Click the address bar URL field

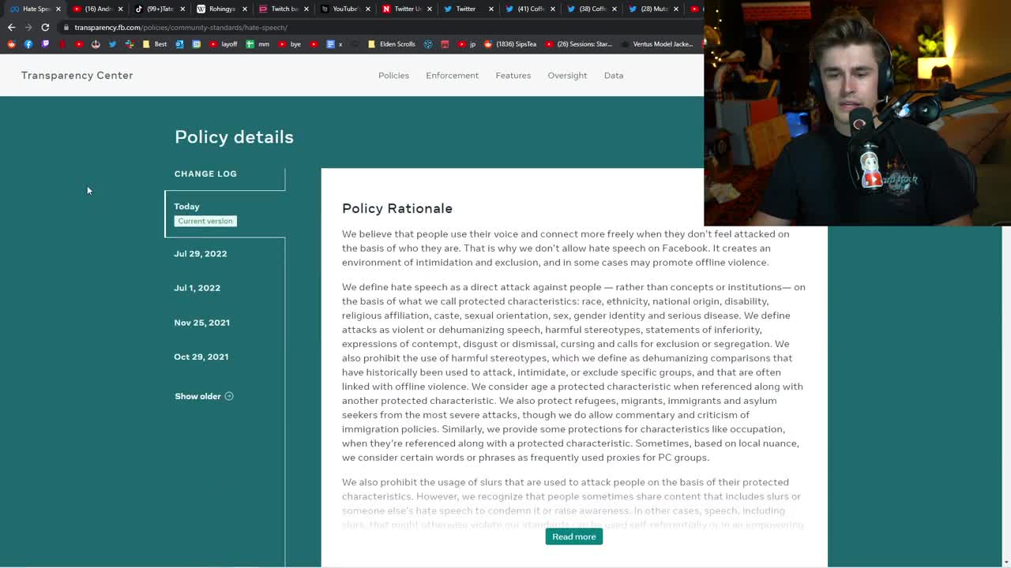click(379, 28)
